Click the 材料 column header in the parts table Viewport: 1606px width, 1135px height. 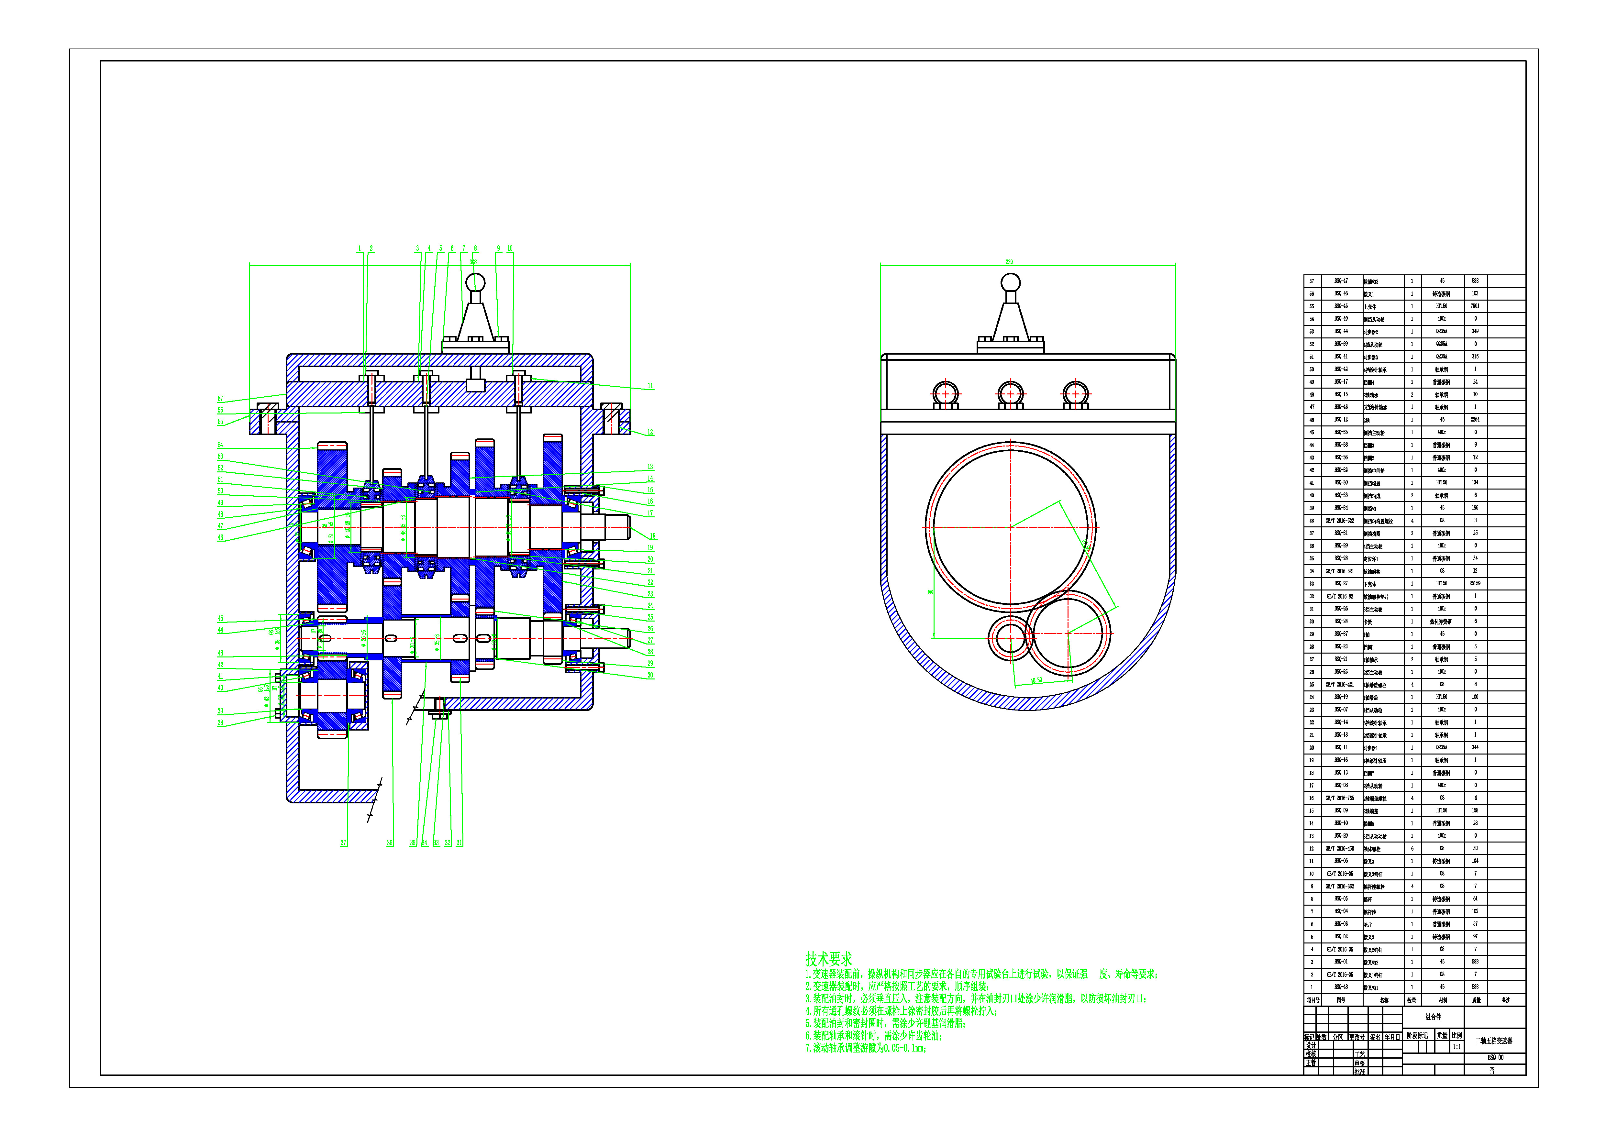coord(1442,1000)
